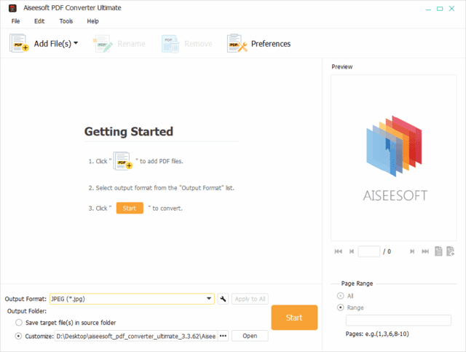Click the Aiseesoft app logo in title bar
Screen dimensions: 466x352
[x=12, y=8]
